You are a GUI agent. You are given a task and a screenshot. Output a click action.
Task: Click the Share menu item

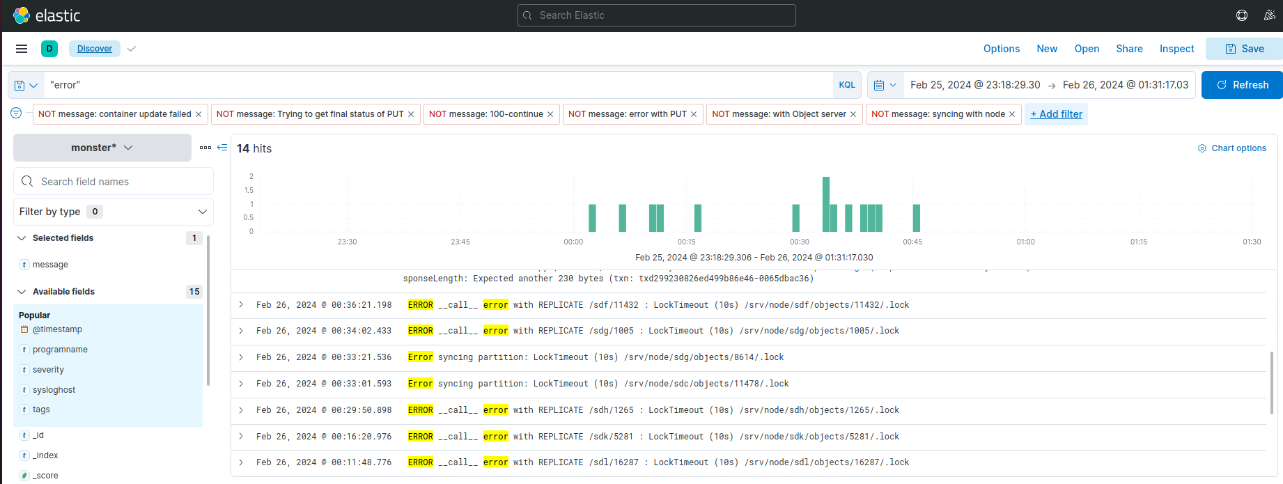coord(1129,49)
